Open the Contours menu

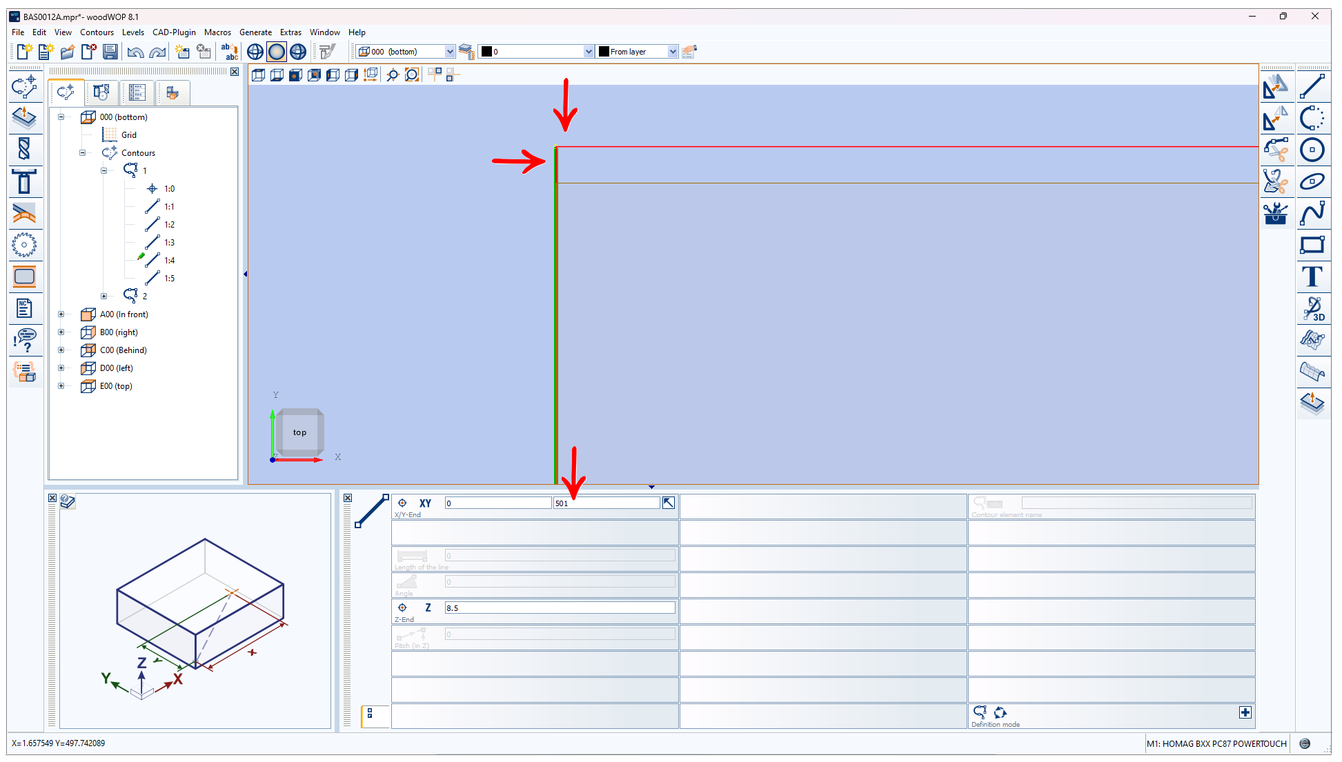pos(97,32)
